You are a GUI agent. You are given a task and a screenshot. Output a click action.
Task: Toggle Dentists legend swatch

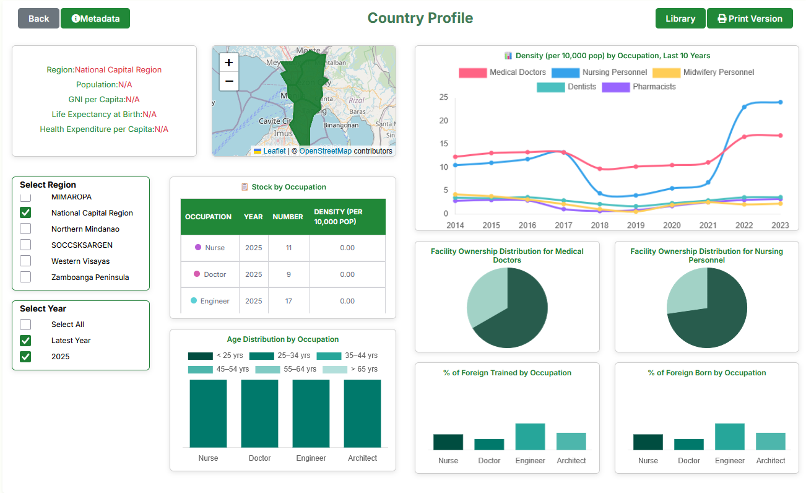click(550, 87)
